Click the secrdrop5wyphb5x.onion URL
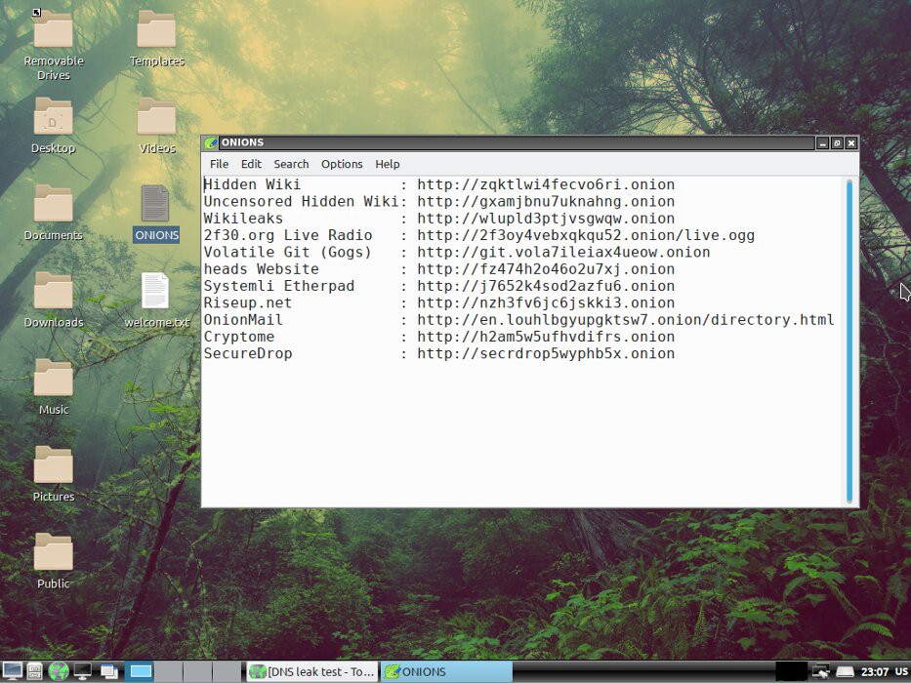 click(x=546, y=353)
